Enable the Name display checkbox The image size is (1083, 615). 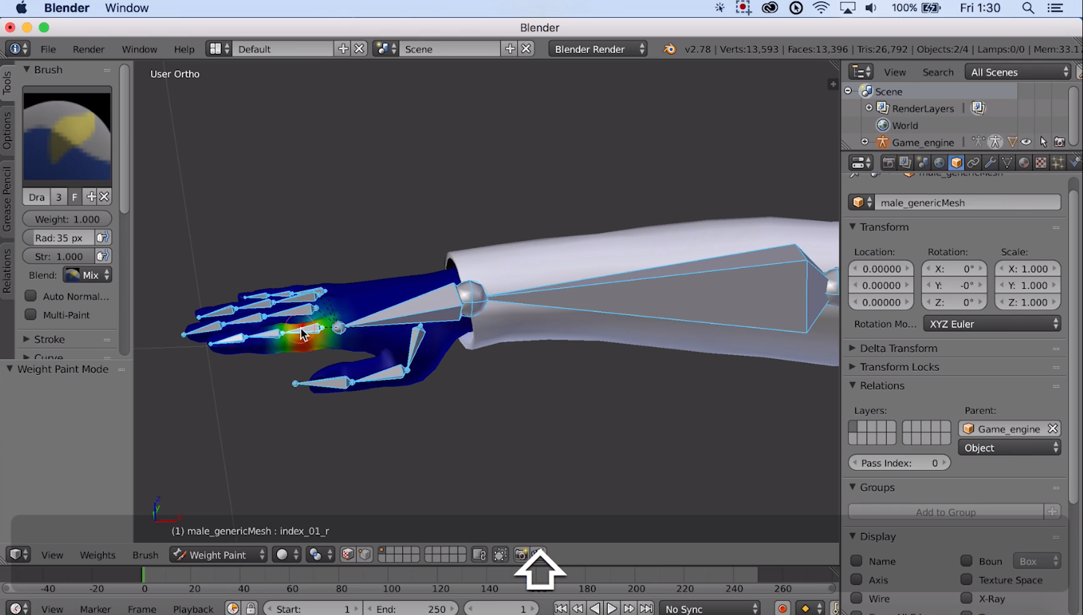(856, 561)
